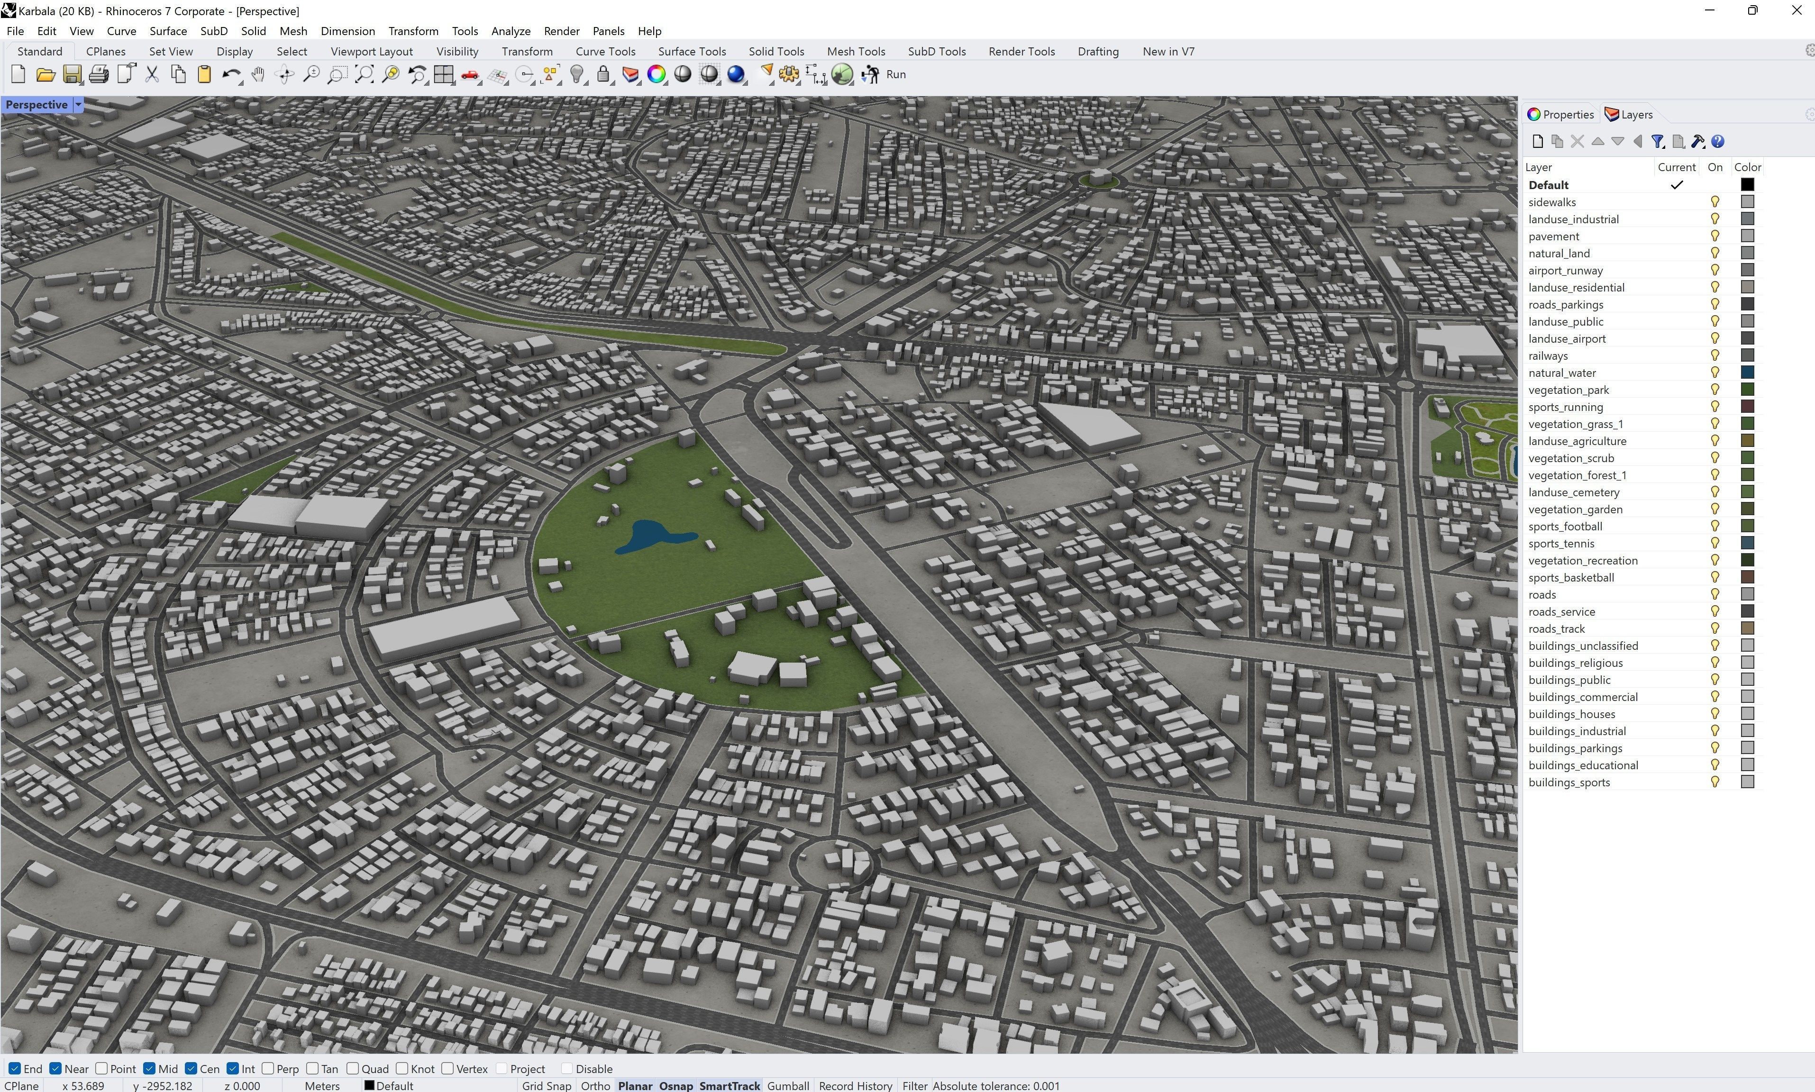1815x1092 pixels.
Task: Change the natural_water layer color swatch
Action: pyautogui.click(x=1747, y=373)
